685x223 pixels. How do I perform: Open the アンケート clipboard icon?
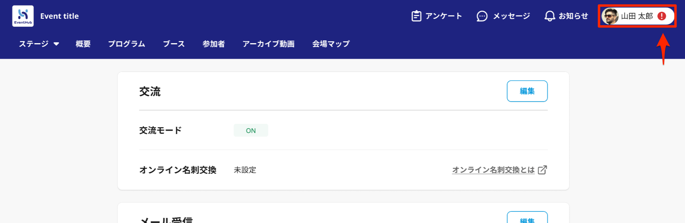(416, 16)
